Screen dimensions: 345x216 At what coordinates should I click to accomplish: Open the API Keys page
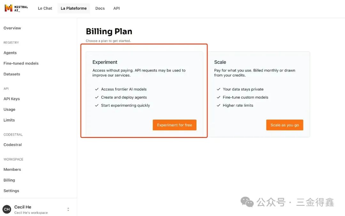11,99
